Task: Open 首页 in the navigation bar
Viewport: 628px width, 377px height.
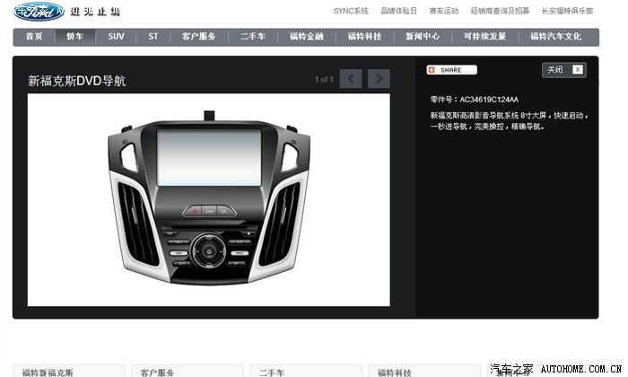Action: coord(34,37)
